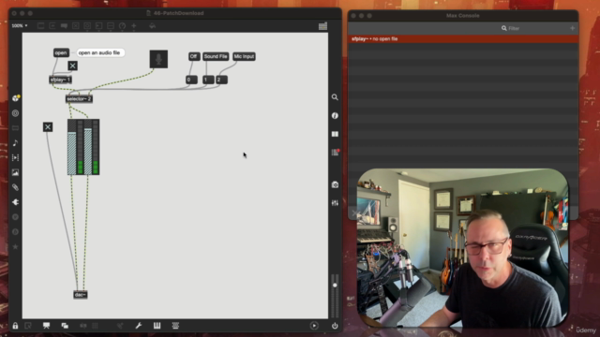Click the paint bucket format icon

[x=152, y=26]
